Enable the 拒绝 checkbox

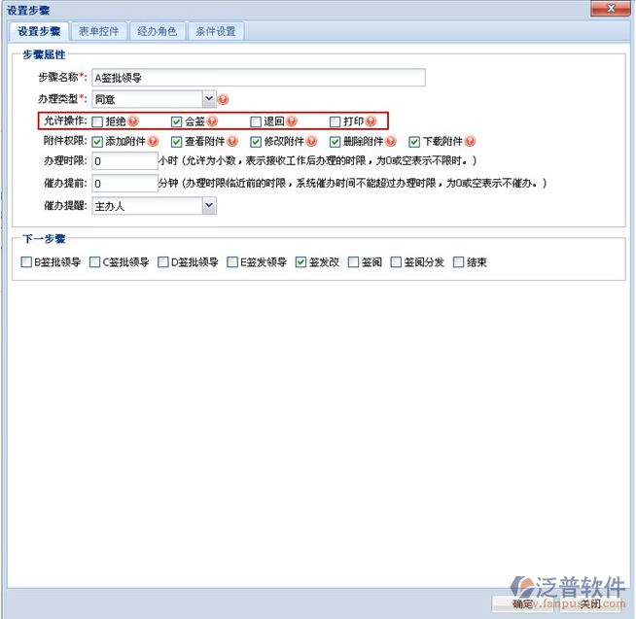pyautogui.click(x=97, y=121)
